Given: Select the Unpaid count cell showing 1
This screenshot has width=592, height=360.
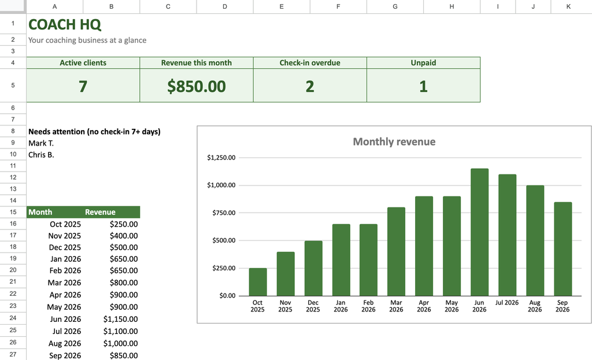Looking at the screenshot, I should [x=423, y=86].
